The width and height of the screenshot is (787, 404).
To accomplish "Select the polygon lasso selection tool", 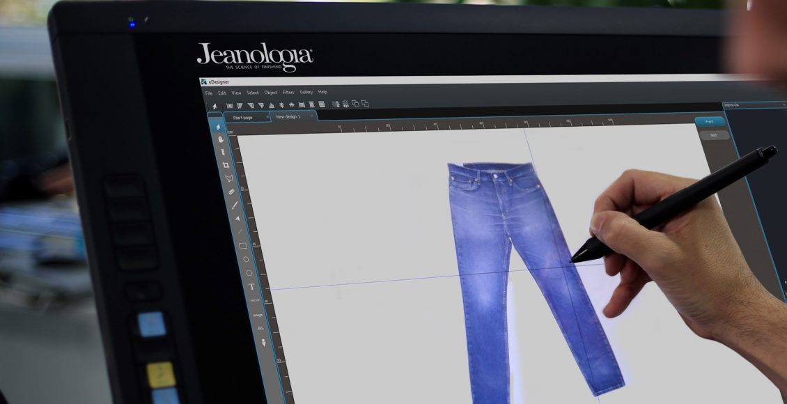I will pos(229,178).
